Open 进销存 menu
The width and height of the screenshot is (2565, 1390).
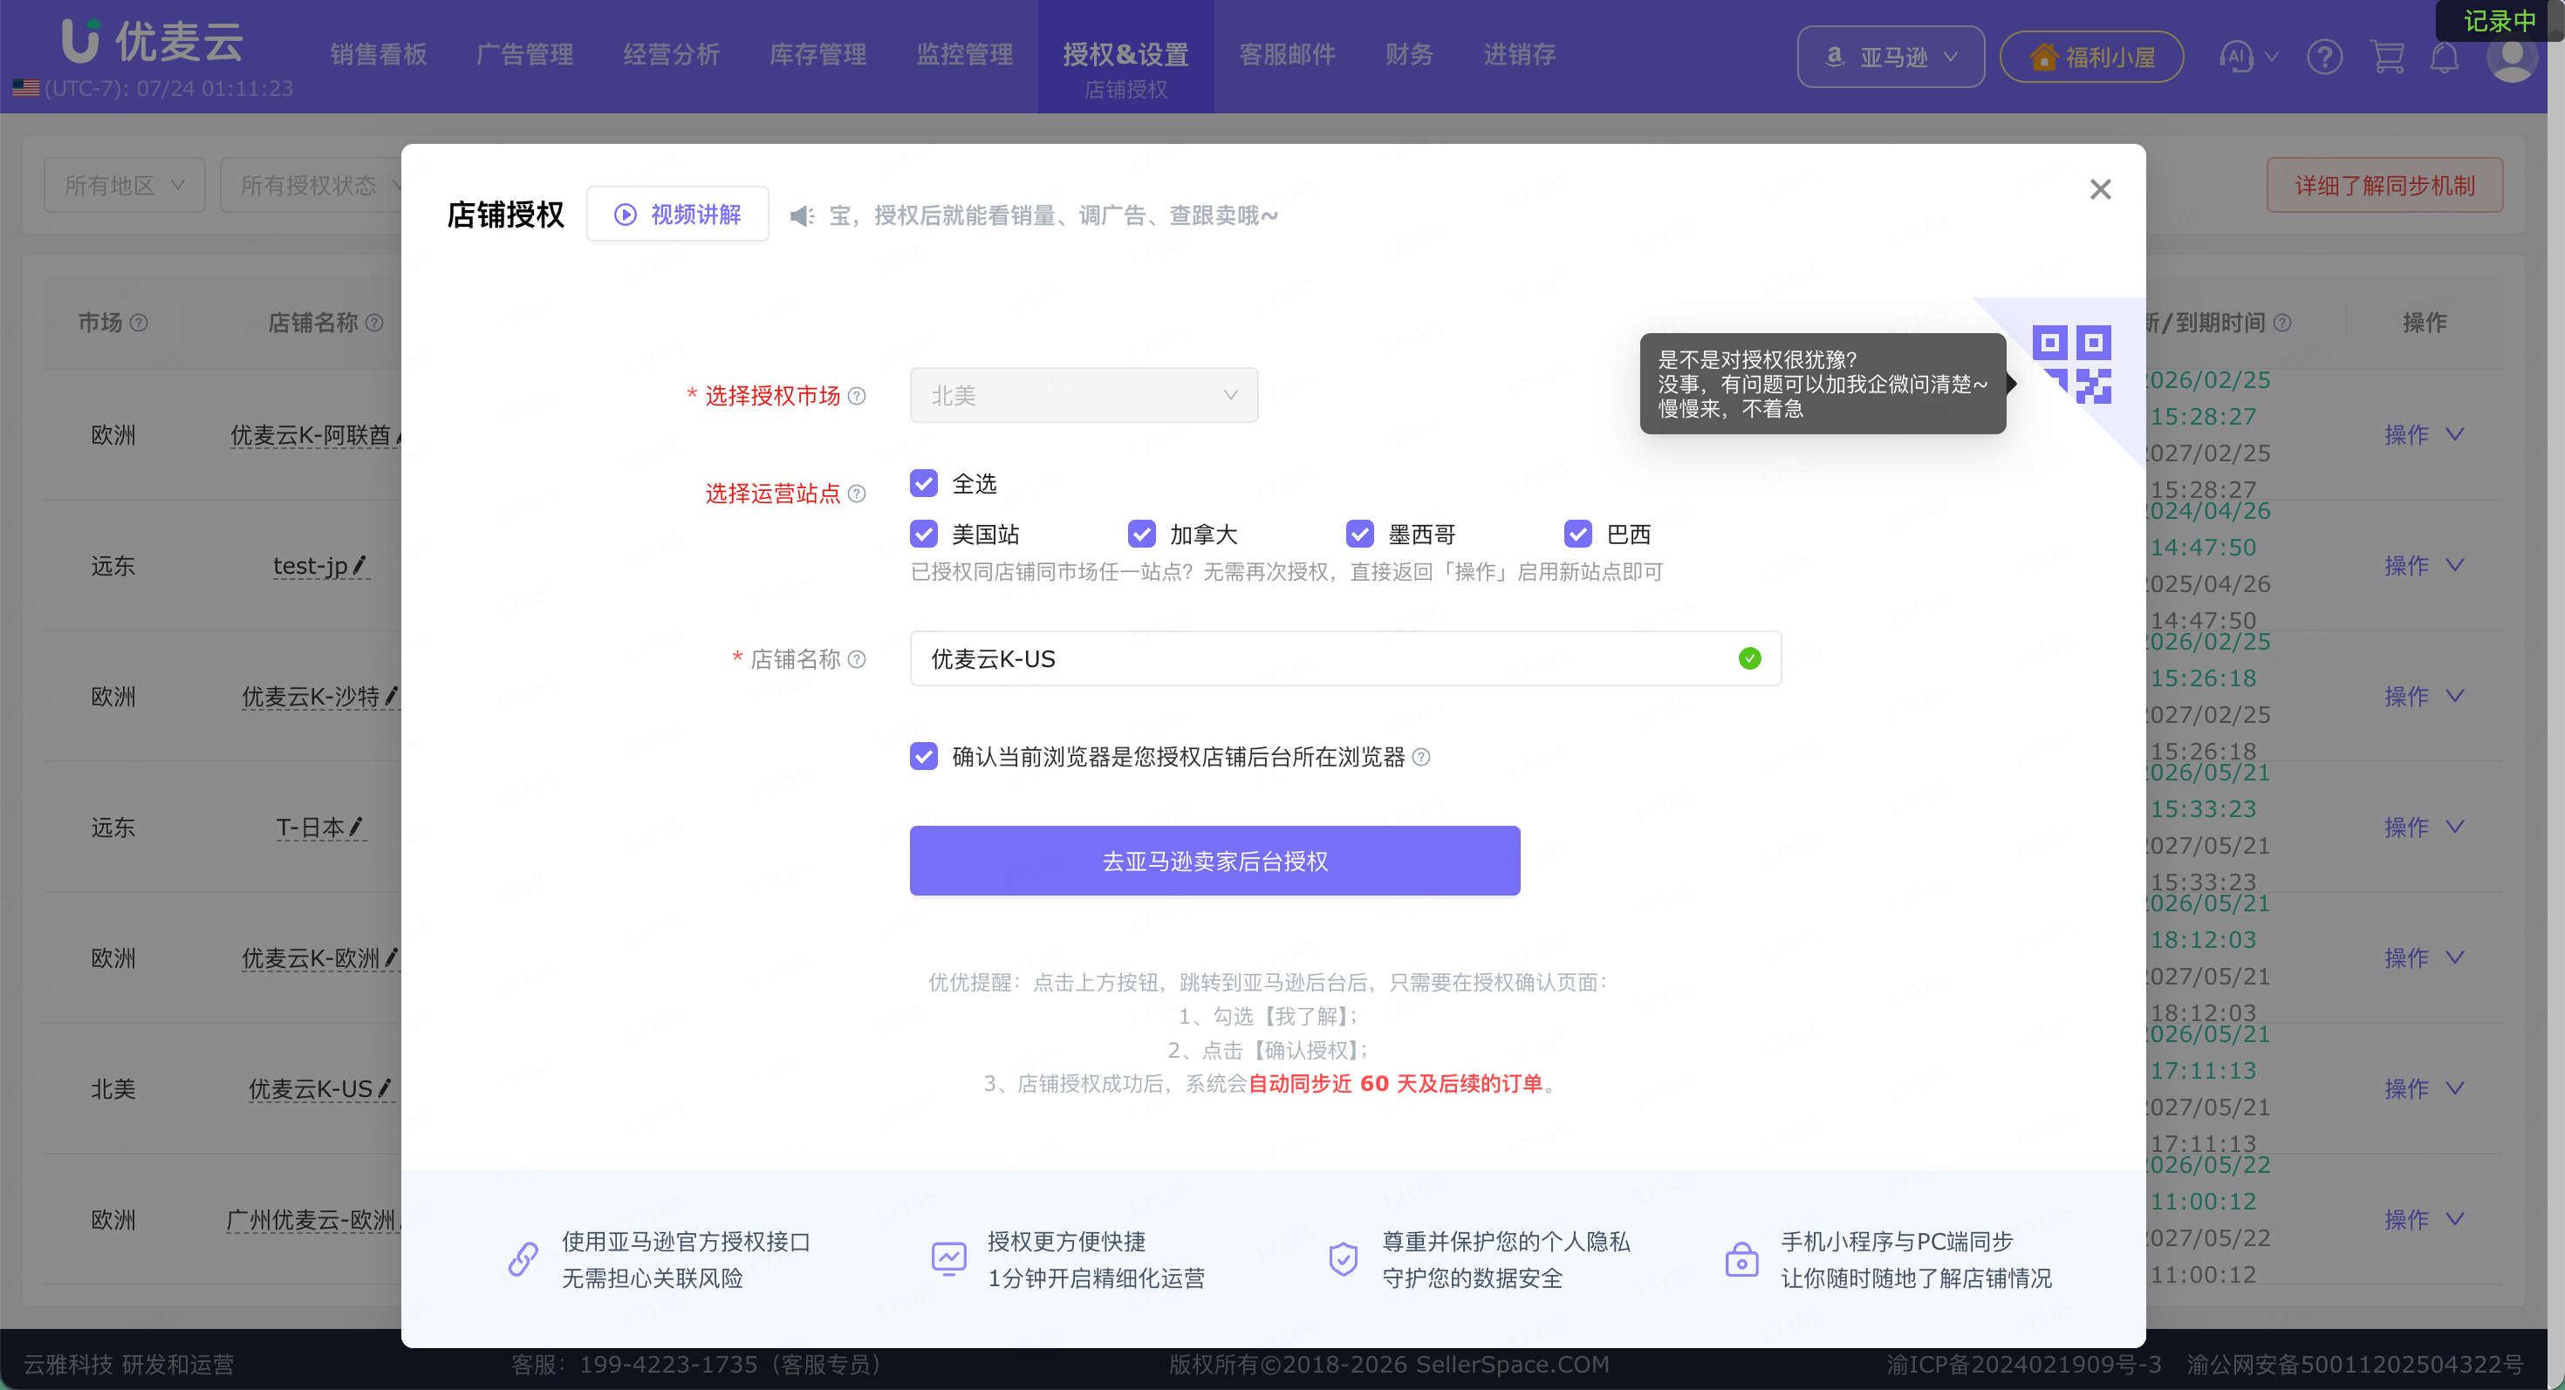pyautogui.click(x=1518, y=55)
